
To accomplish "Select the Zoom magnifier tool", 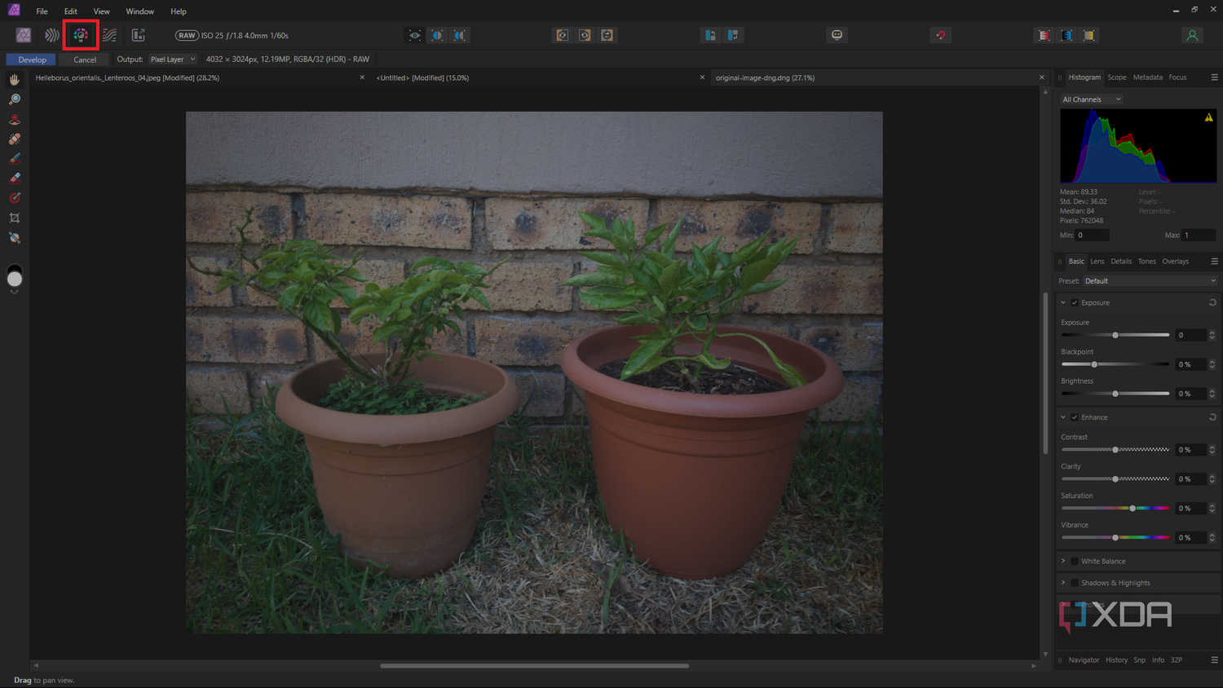I will click(15, 99).
